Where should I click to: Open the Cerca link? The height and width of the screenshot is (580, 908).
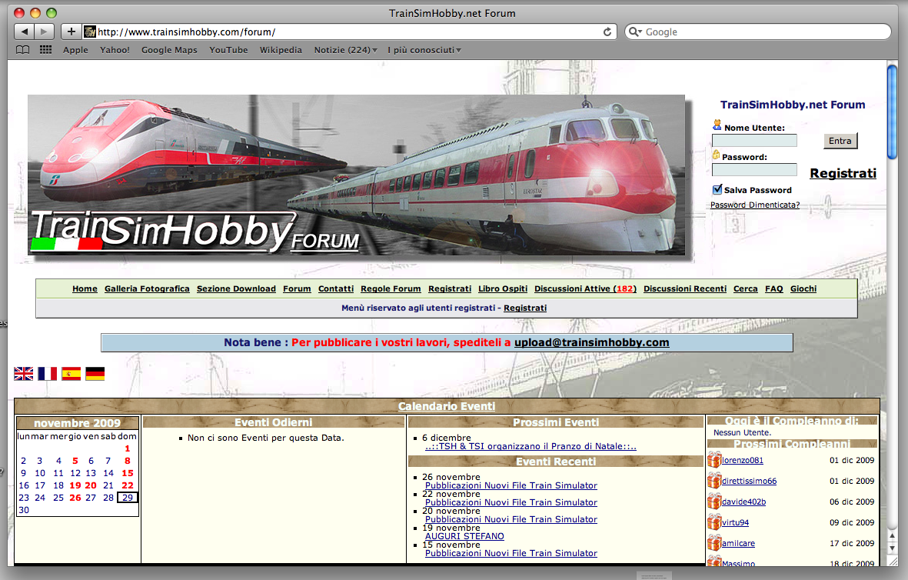click(x=745, y=288)
